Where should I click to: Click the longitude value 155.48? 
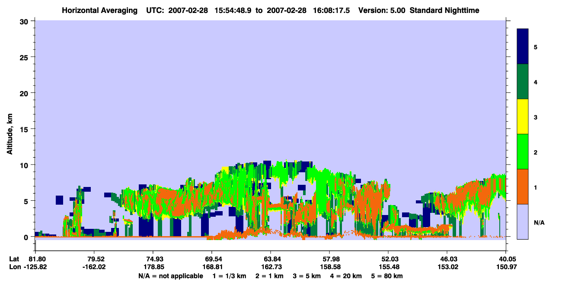[388, 267]
